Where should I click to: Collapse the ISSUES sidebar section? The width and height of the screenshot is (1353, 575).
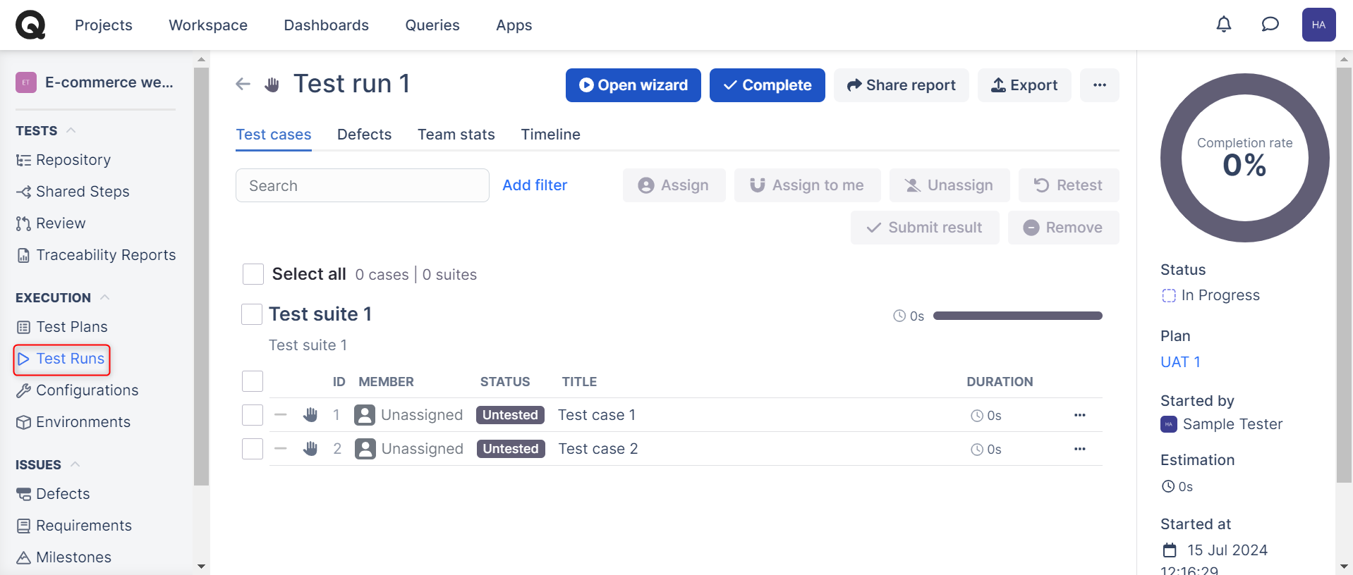[x=75, y=464]
